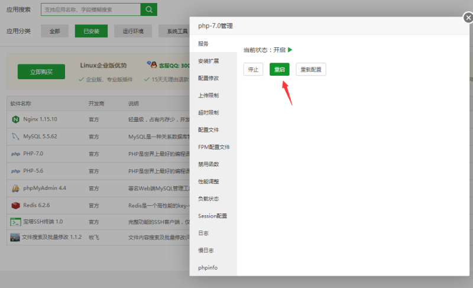Screen dimensions: 473x288
Task: Go to the phpinfo tab
Action: coord(208,267)
